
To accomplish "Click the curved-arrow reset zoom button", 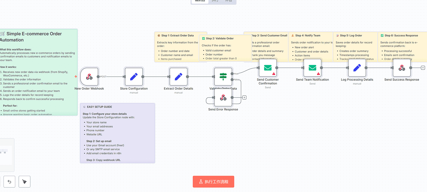I will pyautogui.click(x=9, y=182).
